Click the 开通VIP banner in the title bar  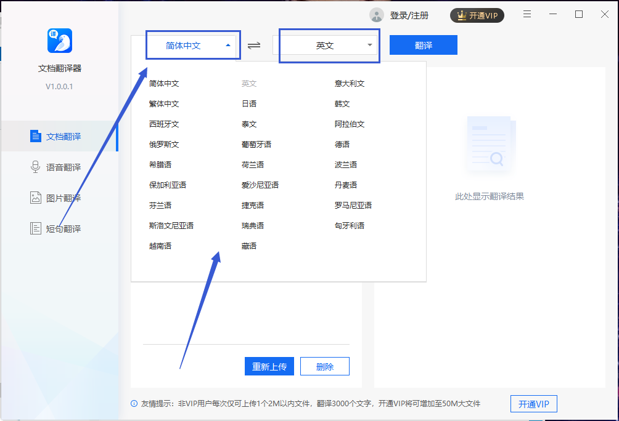coord(477,15)
